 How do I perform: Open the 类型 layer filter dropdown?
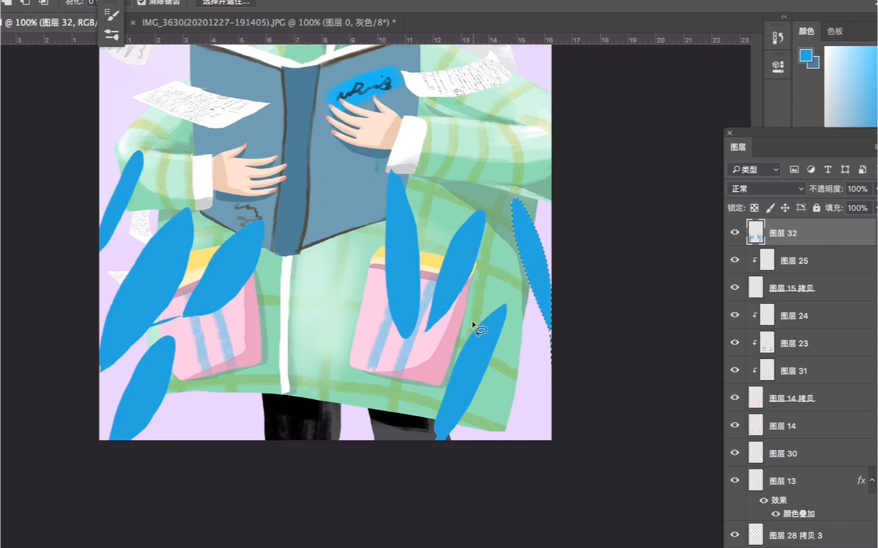(754, 169)
